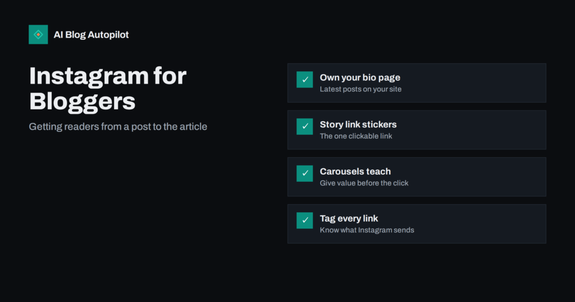Select the AI Blog Autopilot brand name
Viewport: 575px width, 302px height.
[x=91, y=35]
